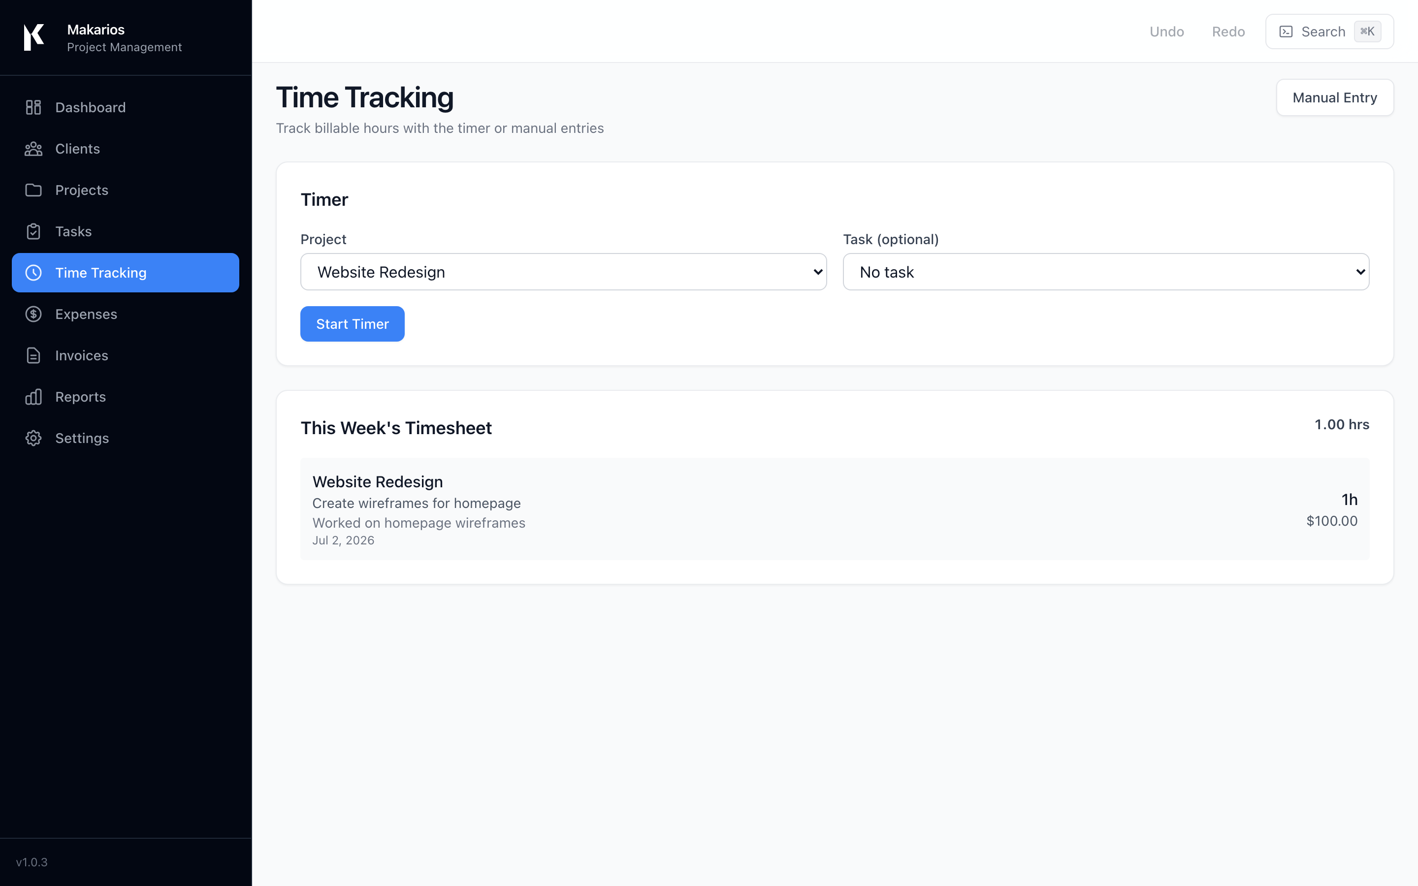Viewport: 1418px width, 886px height.
Task: Click 'Worked on homepage wireframes' note
Action: [x=419, y=523]
